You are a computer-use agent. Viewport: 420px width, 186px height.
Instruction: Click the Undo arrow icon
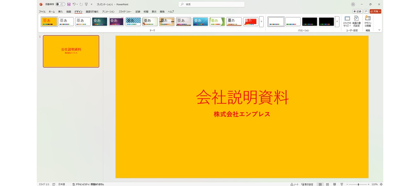point(74,4)
